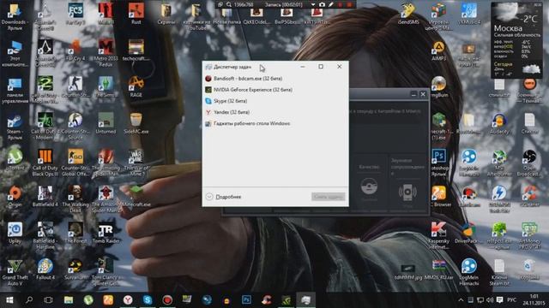The height and width of the screenshot is (308, 549).
Task: Open Metro 2033 Redux shortcut
Action: pyautogui.click(x=106, y=52)
